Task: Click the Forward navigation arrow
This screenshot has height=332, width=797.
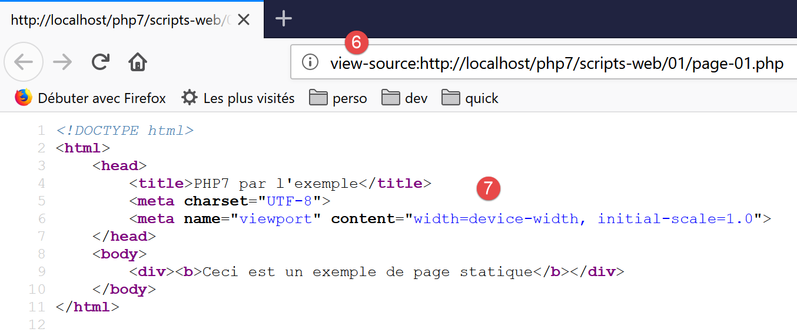Action: pos(62,62)
